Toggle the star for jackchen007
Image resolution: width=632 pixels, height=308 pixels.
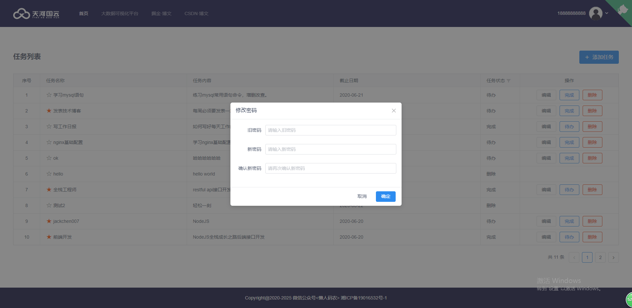(49, 221)
